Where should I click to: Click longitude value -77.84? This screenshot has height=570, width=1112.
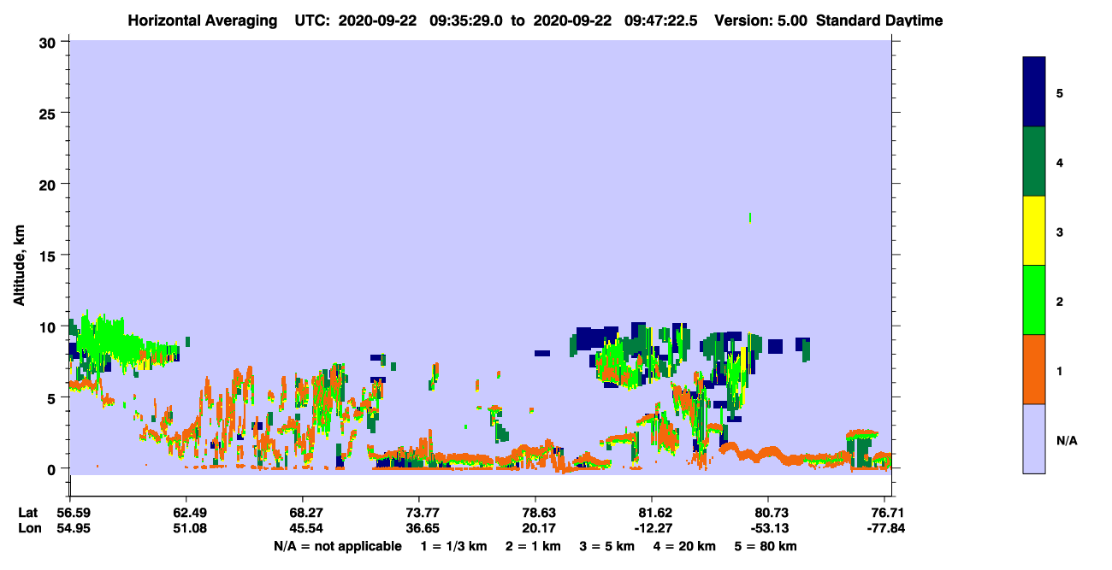tap(887, 528)
